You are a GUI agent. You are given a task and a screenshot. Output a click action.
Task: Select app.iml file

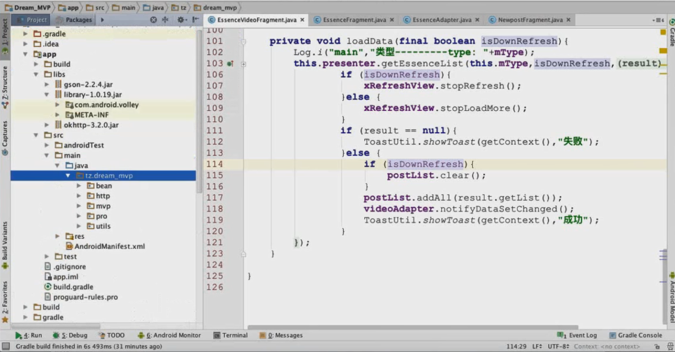click(61, 277)
